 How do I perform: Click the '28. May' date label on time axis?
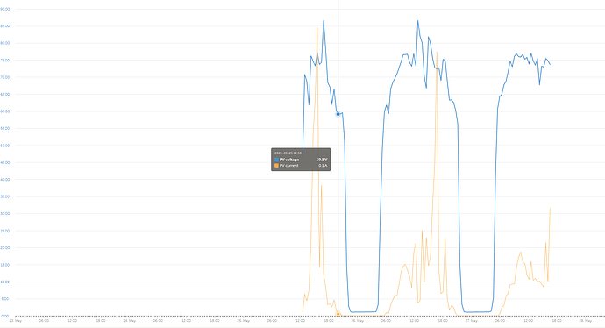pos(586,321)
